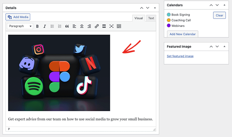Insert Read More tag
Screen dimensions: 232x137
(x=104, y=26)
